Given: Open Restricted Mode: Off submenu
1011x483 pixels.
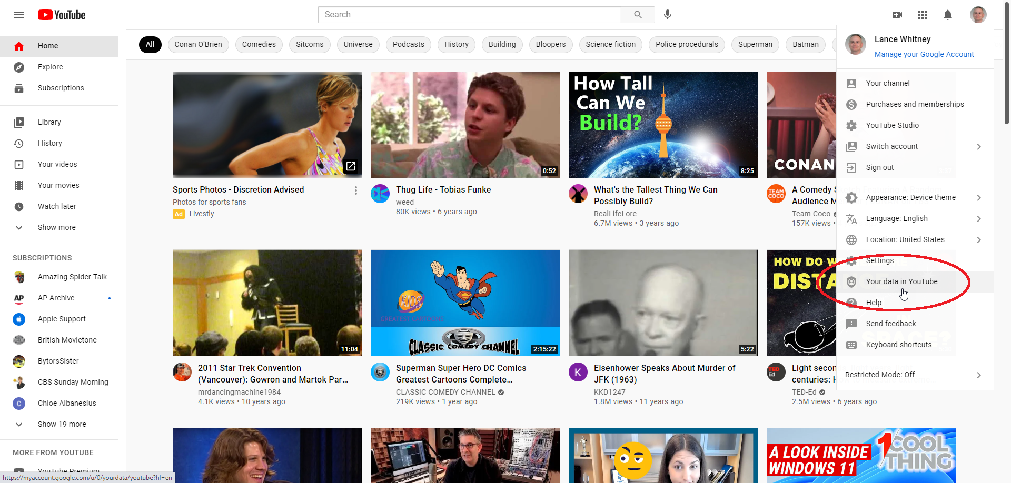Looking at the screenshot, I should click(x=915, y=375).
